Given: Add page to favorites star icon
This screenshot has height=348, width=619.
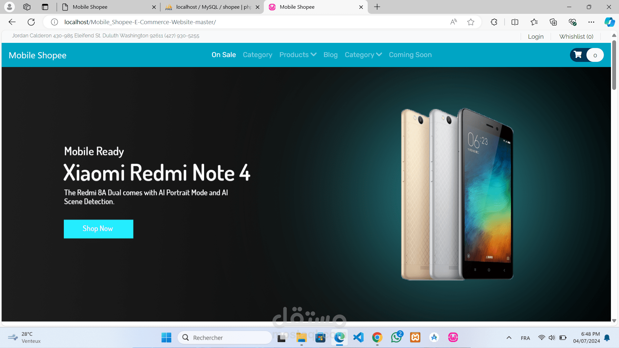Looking at the screenshot, I should (471, 22).
